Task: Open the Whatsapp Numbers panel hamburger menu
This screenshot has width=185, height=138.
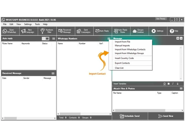Action: tap(109, 39)
